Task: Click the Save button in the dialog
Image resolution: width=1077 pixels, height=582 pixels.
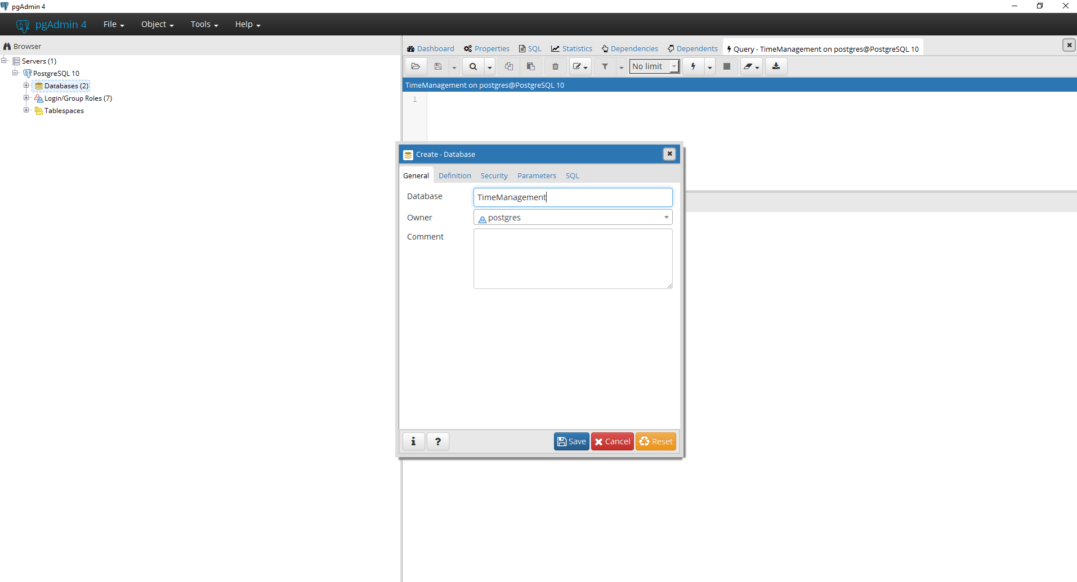Action: (x=571, y=441)
